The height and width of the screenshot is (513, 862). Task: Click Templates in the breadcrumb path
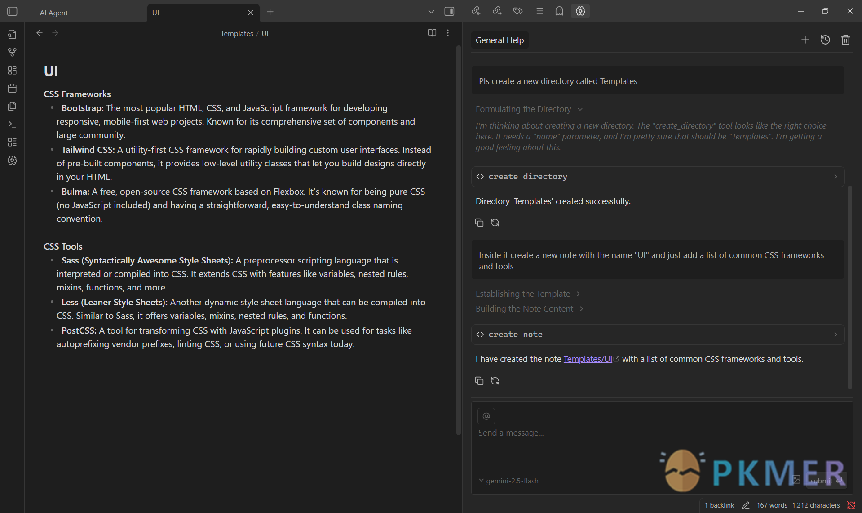click(237, 34)
